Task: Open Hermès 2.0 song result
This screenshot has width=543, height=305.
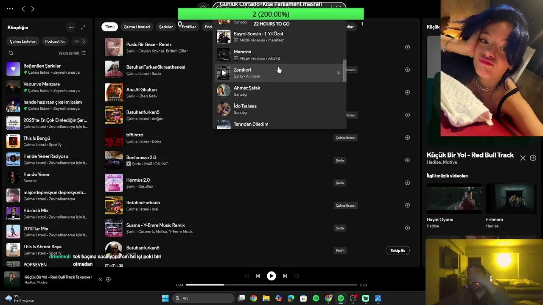Action: point(138,180)
